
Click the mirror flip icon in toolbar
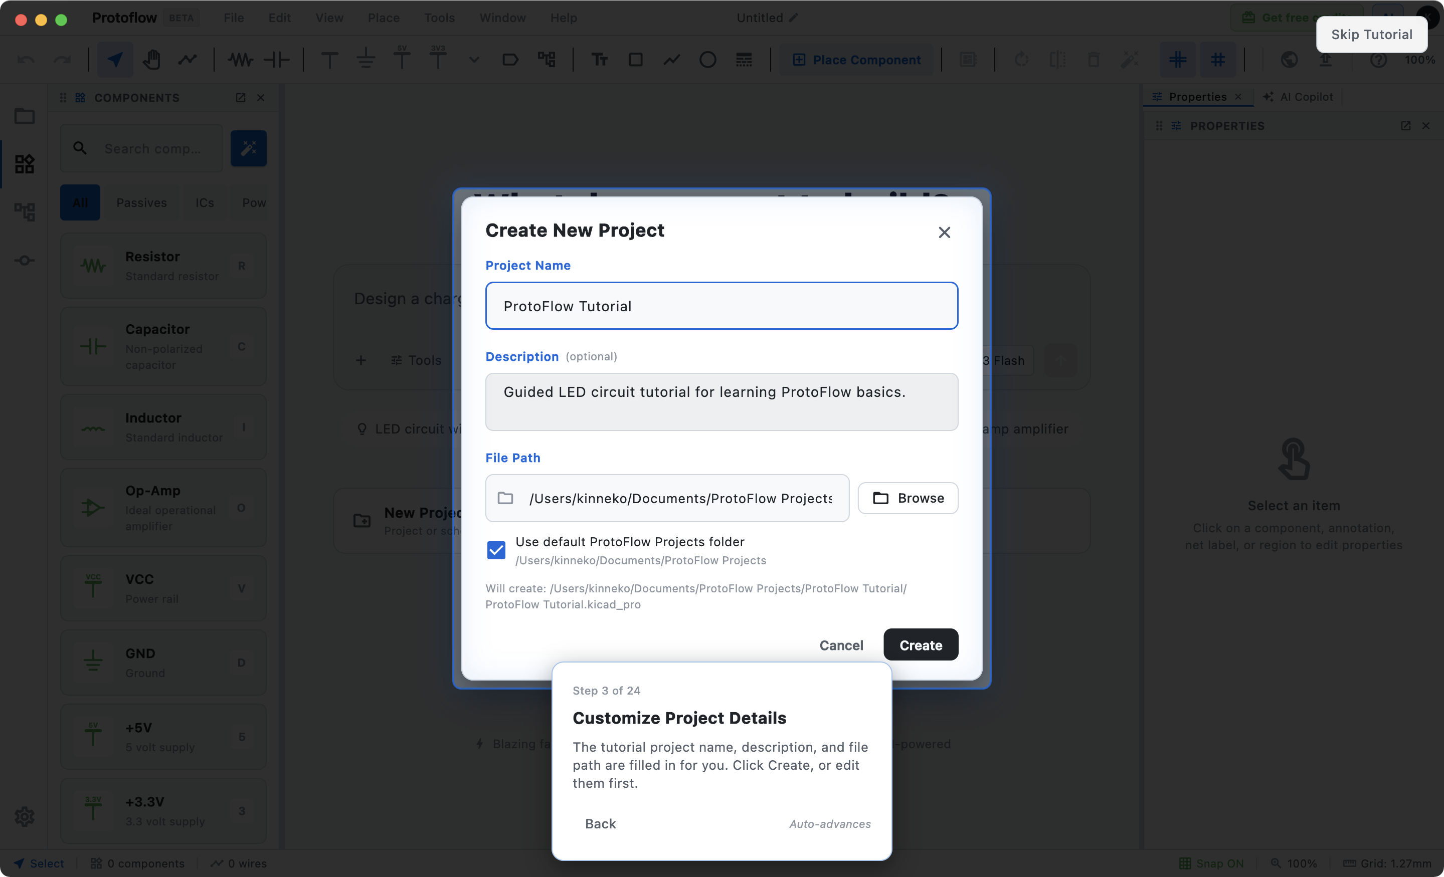coord(1057,60)
